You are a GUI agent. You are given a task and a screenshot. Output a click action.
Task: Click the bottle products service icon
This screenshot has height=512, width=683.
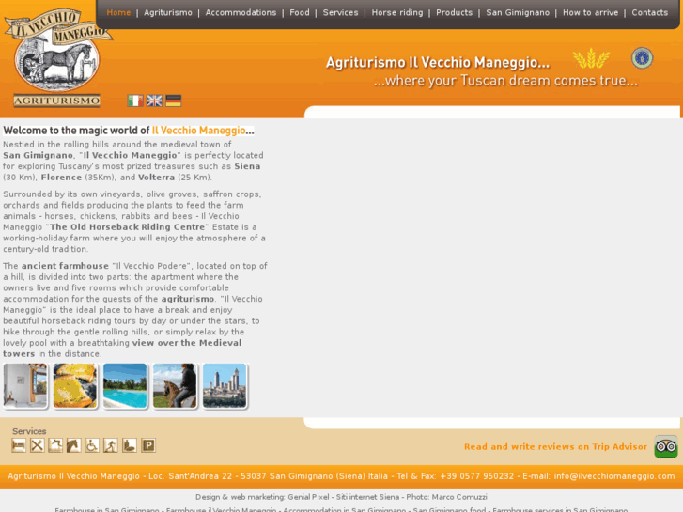point(130,445)
